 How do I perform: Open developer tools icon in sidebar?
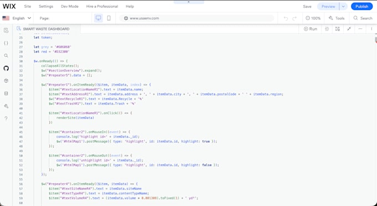[6, 105]
